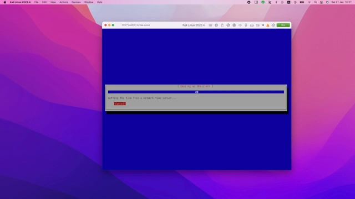
Task: Click the green Buy button
Action: (x=283, y=25)
